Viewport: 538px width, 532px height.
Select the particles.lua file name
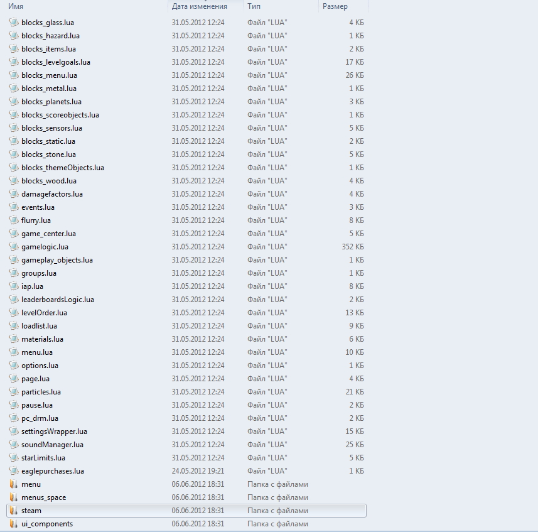(x=41, y=392)
